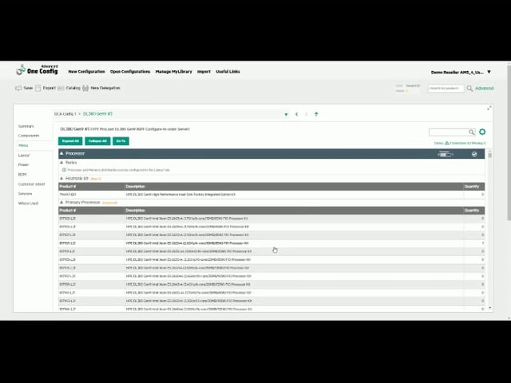Switch to the Services tab
Viewport: 511px width, 383px height.
click(x=25, y=193)
